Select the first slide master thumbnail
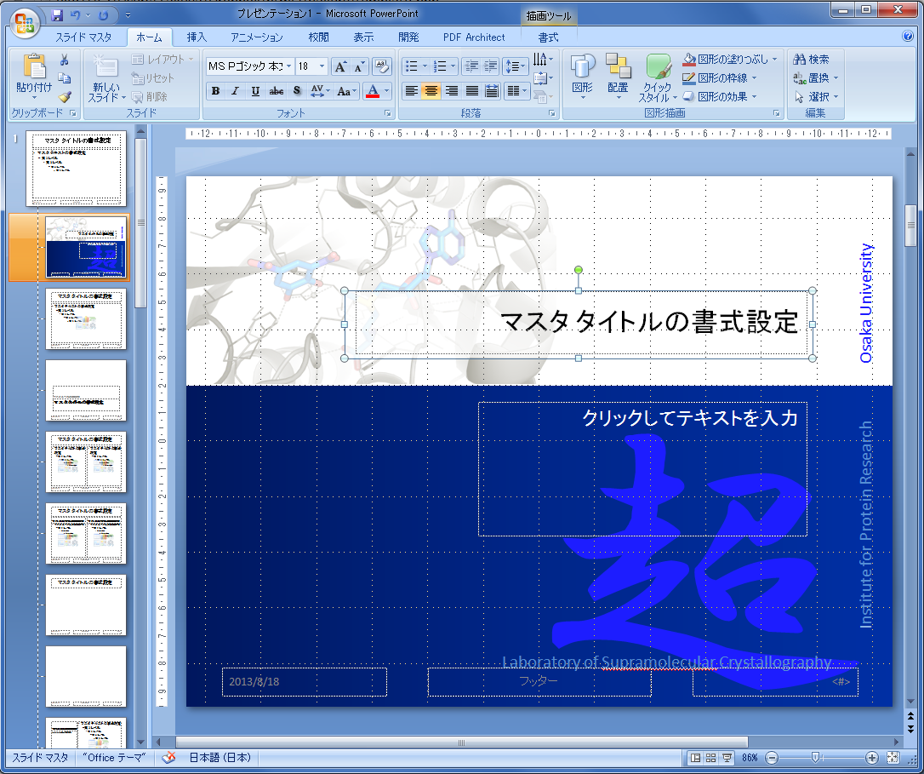 [x=77, y=168]
